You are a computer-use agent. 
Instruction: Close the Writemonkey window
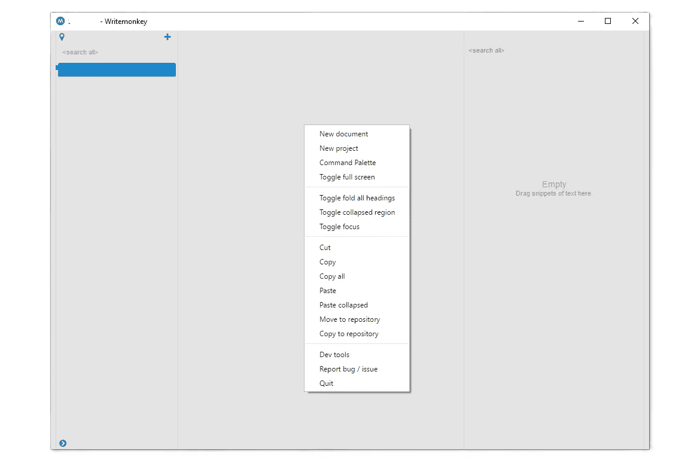tap(635, 21)
